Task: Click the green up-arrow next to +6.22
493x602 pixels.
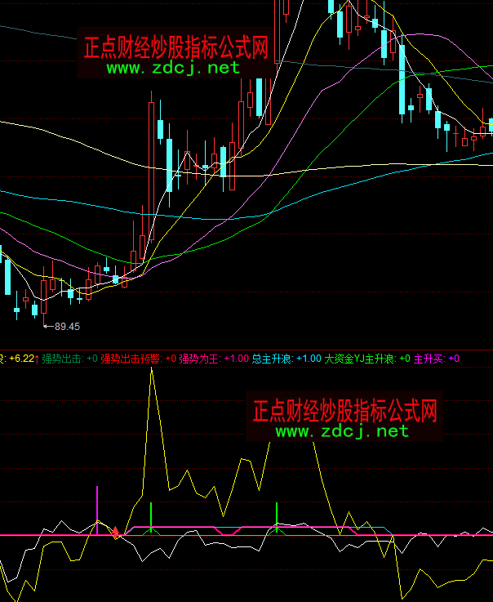Action: (37, 359)
